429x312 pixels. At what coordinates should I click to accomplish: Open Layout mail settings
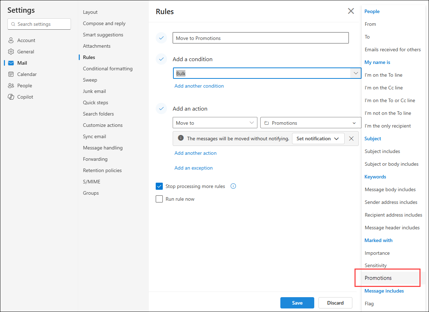[90, 12]
